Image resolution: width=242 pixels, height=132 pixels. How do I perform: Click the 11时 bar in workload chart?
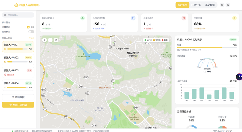(202, 93)
